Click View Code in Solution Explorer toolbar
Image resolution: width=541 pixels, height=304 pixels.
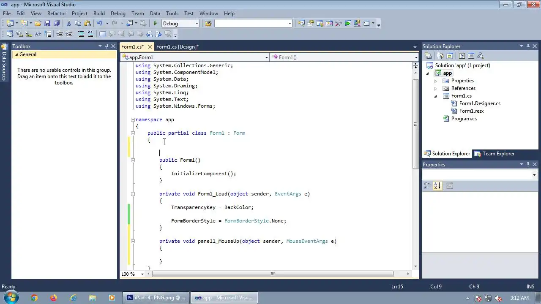[462, 56]
